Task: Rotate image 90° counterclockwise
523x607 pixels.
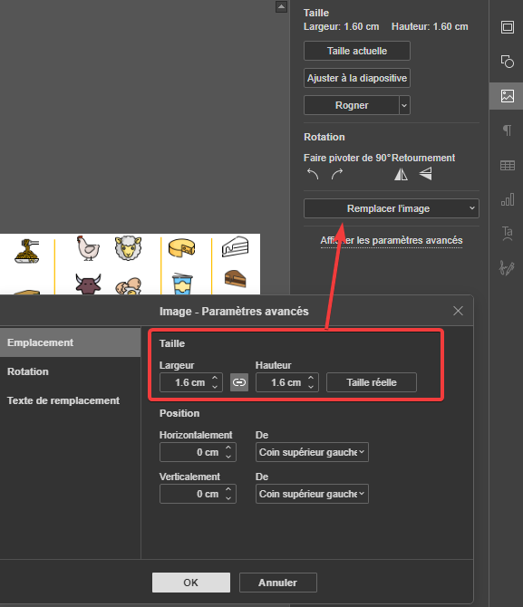Action: coord(313,174)
